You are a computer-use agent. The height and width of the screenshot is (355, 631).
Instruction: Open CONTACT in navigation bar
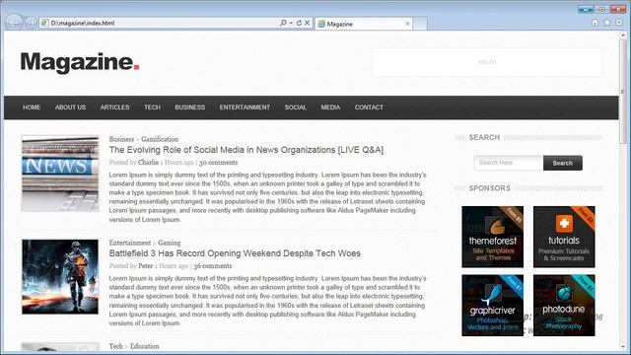pos(369,107)
